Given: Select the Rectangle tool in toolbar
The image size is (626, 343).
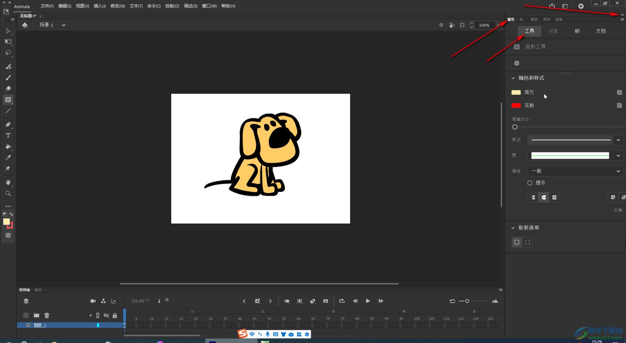Looking at the screenshot, I should point(8,100).
